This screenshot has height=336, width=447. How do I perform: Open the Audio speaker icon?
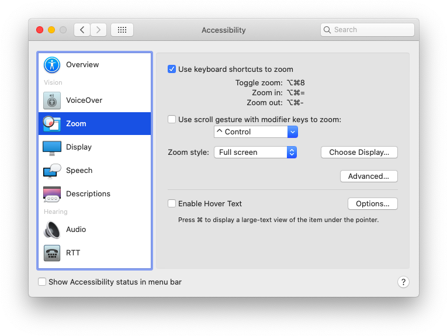pyautogui.click(x=52, y=230)
